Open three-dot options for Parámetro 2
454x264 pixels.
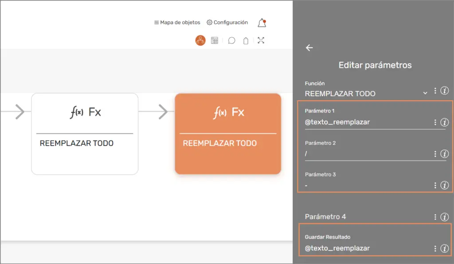coord(435,154)
